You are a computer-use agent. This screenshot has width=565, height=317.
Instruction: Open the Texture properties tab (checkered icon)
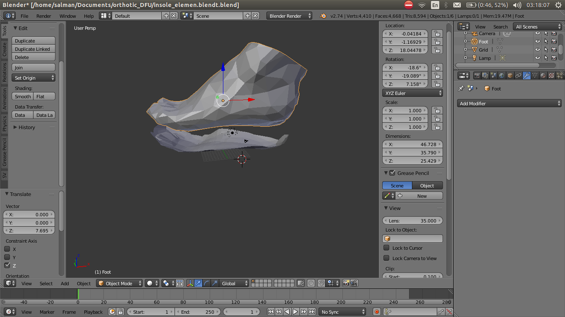tap(551, 76)
